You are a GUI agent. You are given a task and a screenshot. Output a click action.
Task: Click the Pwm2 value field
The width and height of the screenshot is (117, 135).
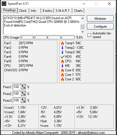click(17, 94)
